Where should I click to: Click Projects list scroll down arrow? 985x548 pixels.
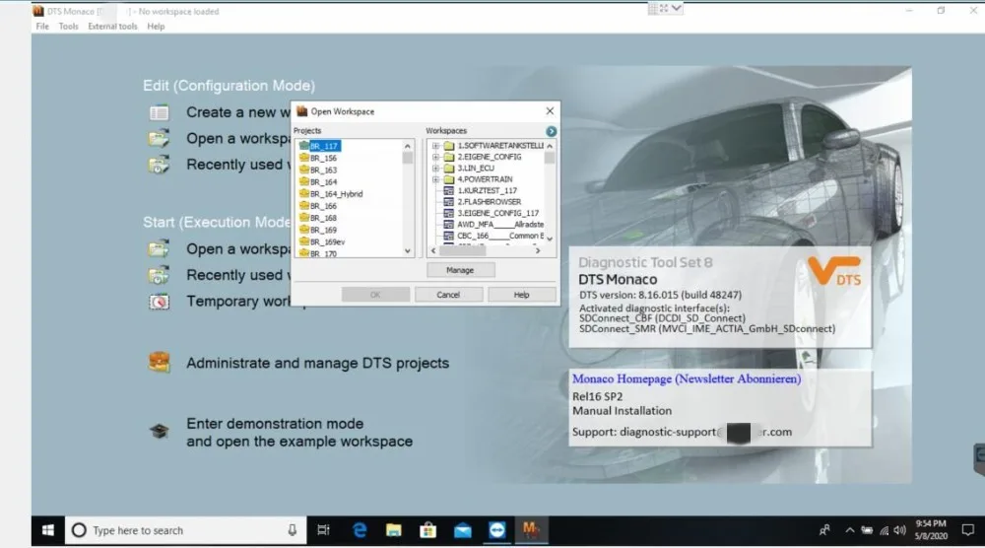(408, 251)
